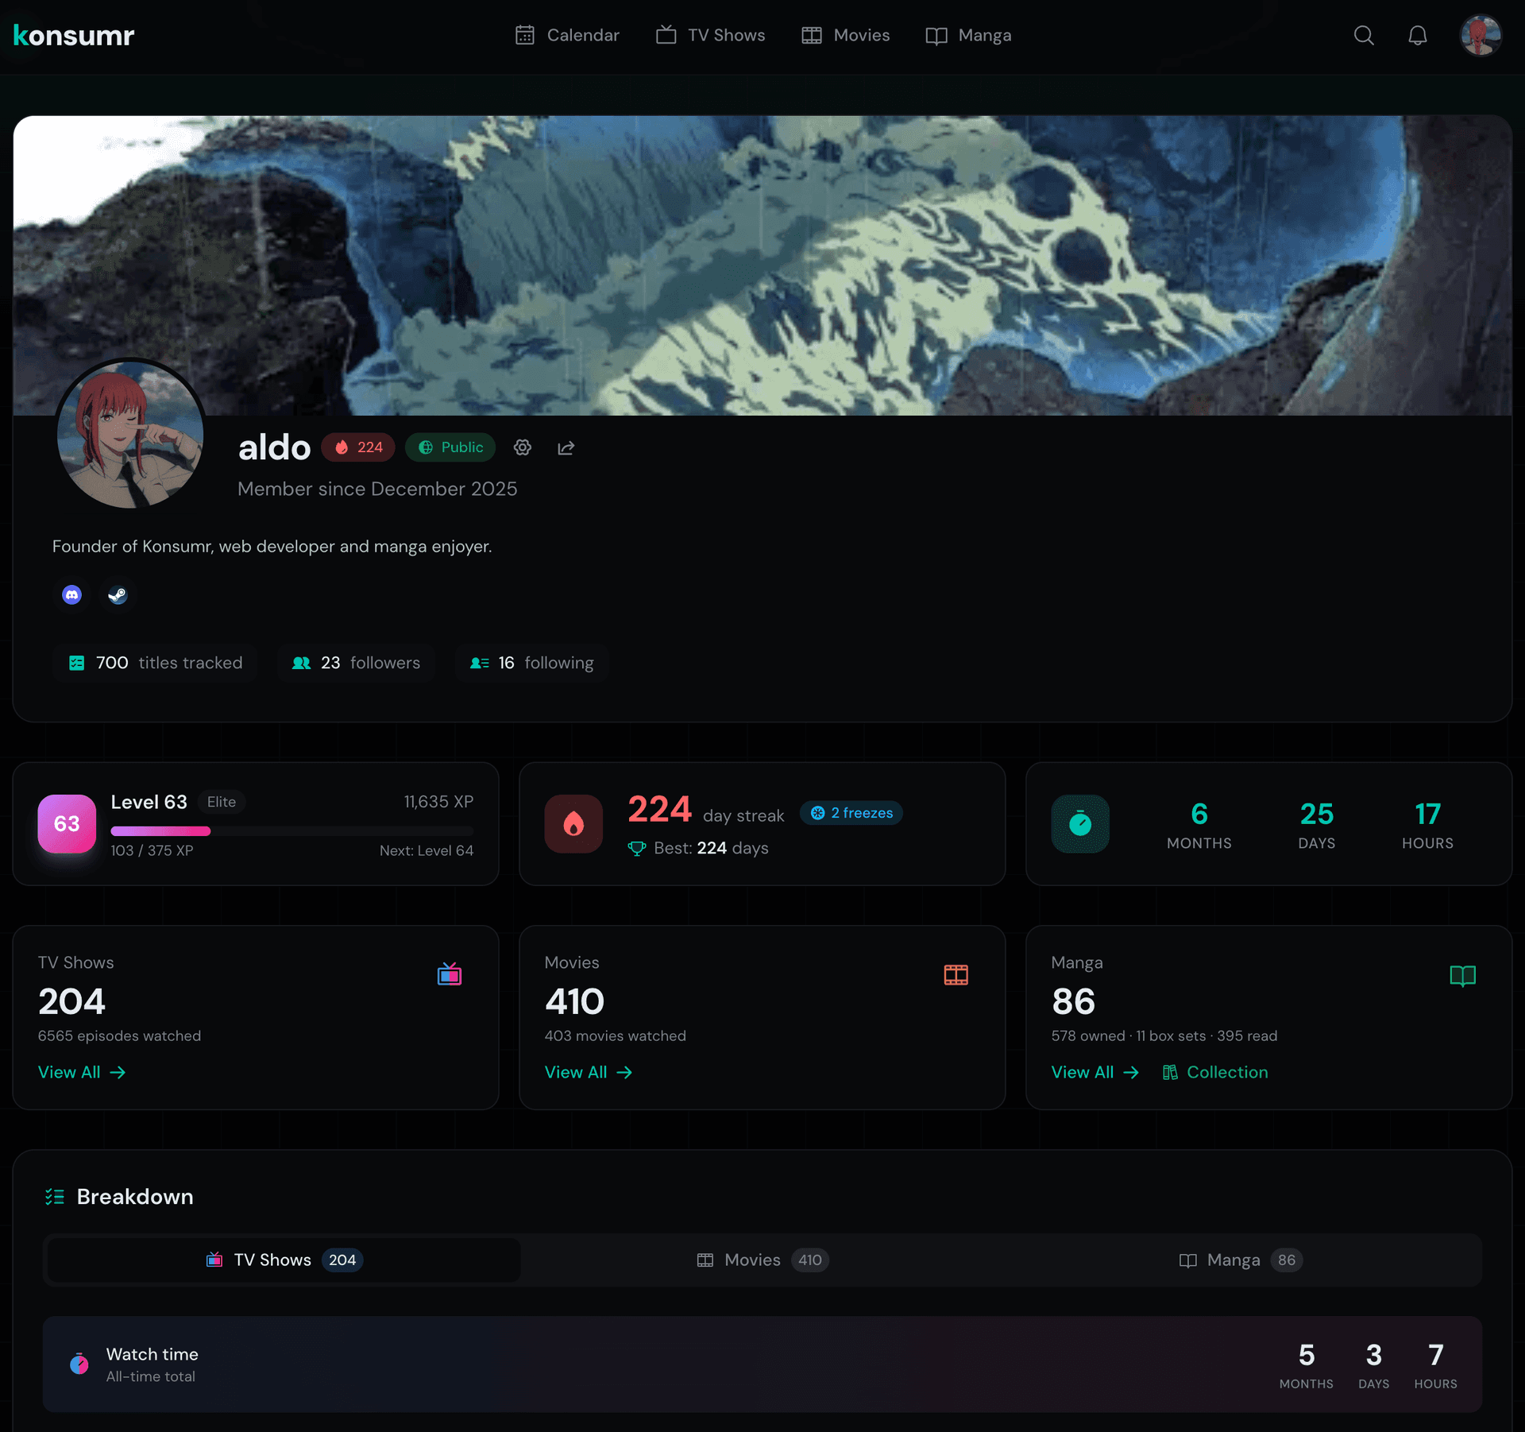
Task: Click '578 owned · 11 box sets' text
Action: point(1129,1035)
